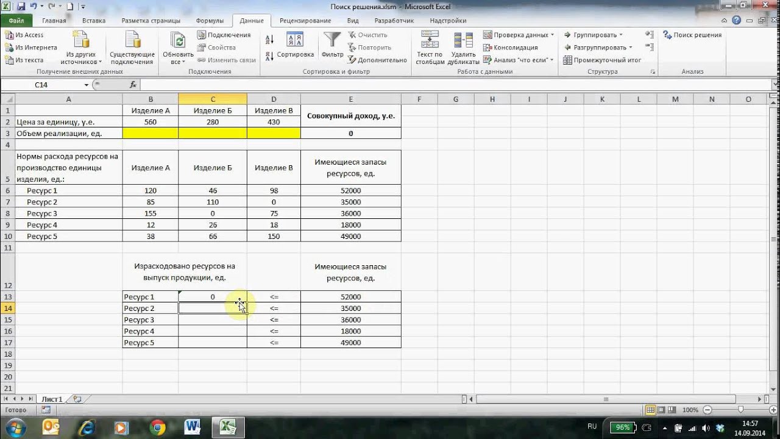
Task: Click Промежуточный итог button
Action: coord(602,60)
